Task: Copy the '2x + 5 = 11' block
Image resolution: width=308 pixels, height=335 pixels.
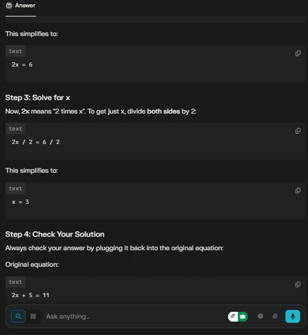Action: (x=298, y=284)
